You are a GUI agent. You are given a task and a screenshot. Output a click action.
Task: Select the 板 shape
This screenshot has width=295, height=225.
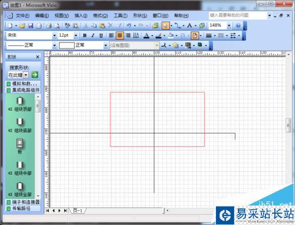pos(19,146)
